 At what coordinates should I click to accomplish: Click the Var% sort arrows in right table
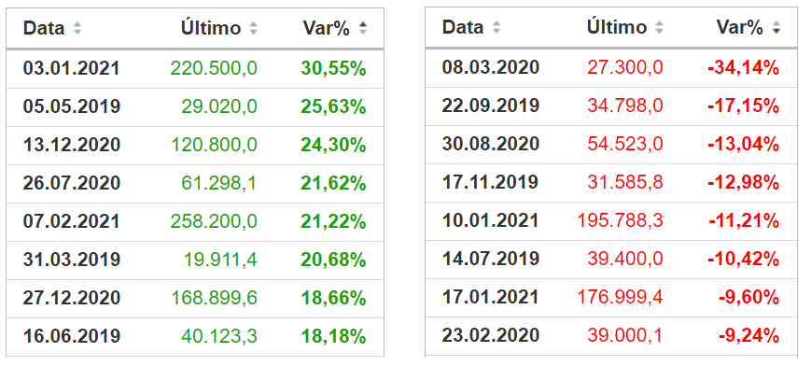[x=776, y=27]
